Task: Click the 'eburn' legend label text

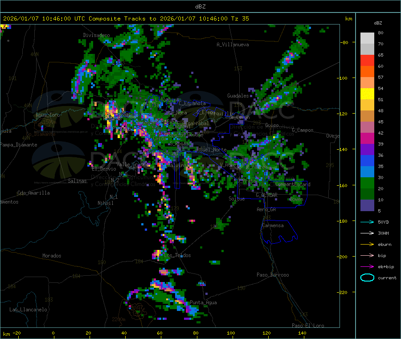Action: [385, 245]
